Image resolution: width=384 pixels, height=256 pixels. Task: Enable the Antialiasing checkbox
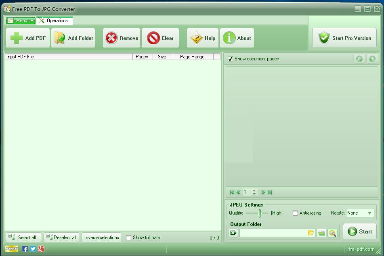pos(295,213)
